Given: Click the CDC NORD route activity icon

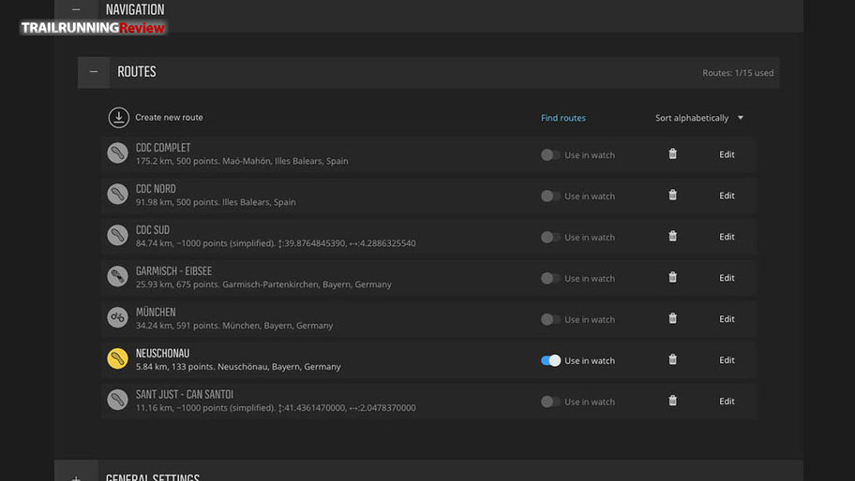Looking at the screenshot, I should click(117, 195).
